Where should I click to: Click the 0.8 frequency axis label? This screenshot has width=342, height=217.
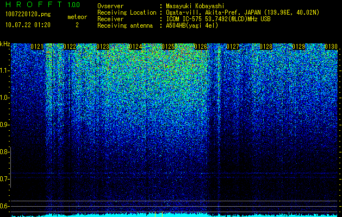pos(4,152)
